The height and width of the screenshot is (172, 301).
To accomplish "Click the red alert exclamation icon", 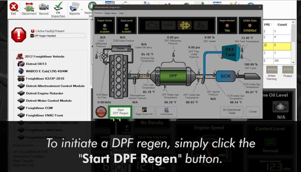I will (19, 35).
